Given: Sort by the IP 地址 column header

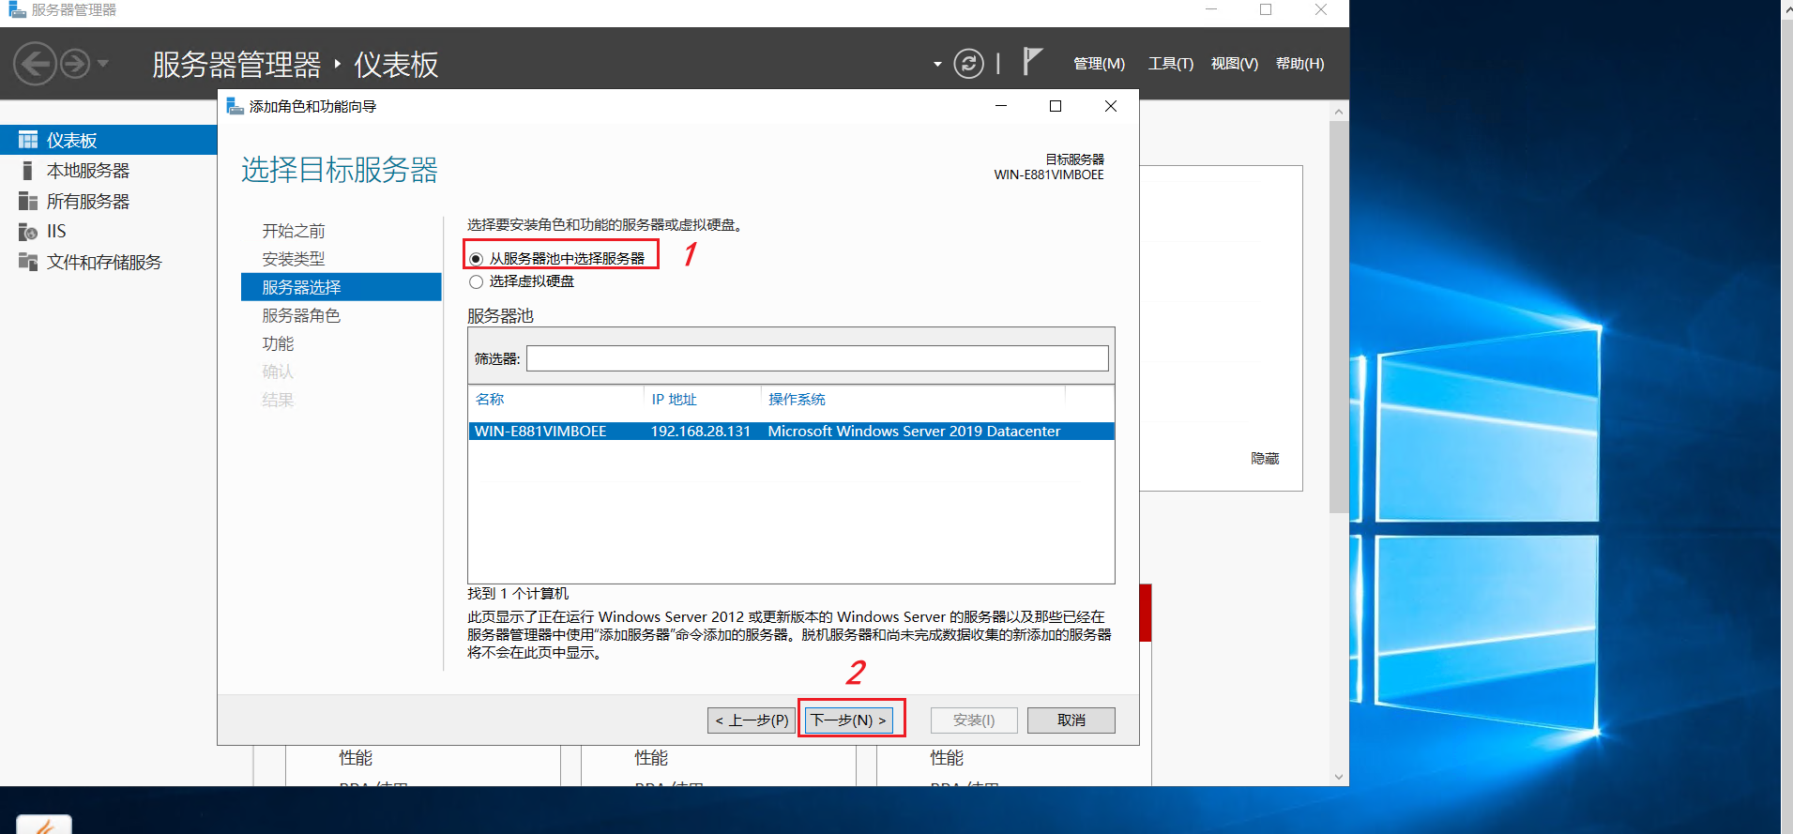Looking at the screenshot, I should click(675, 400).
